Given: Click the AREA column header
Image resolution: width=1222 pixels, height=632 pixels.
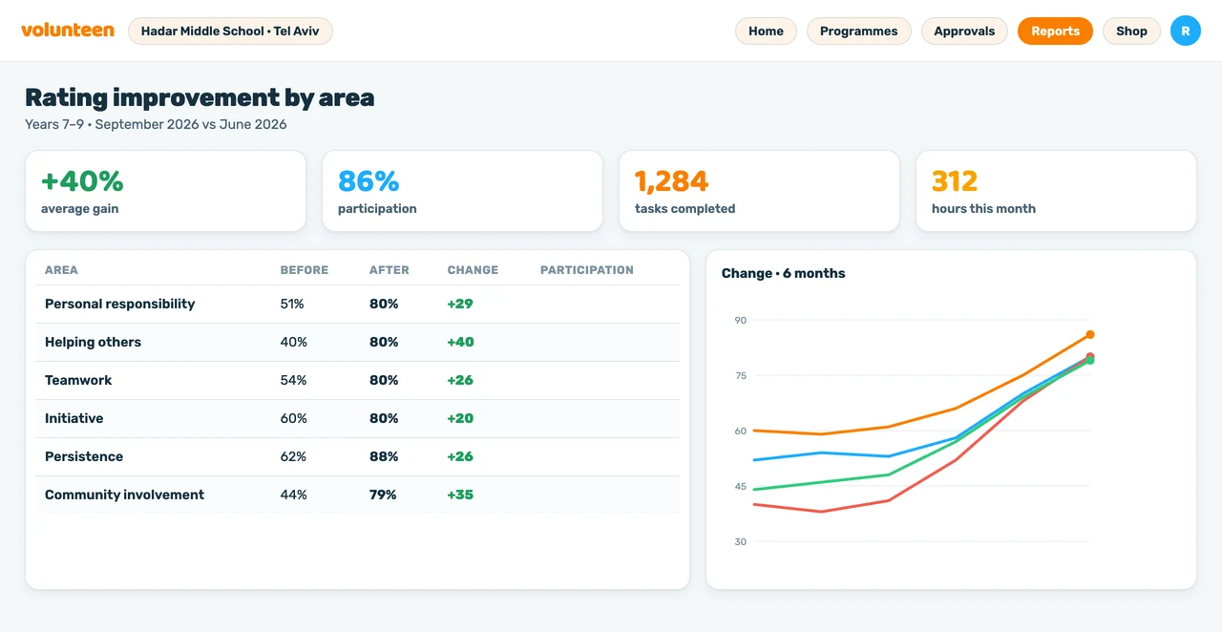Looking at the screenshot, I should pyautogui.click(x=61, y=270).
